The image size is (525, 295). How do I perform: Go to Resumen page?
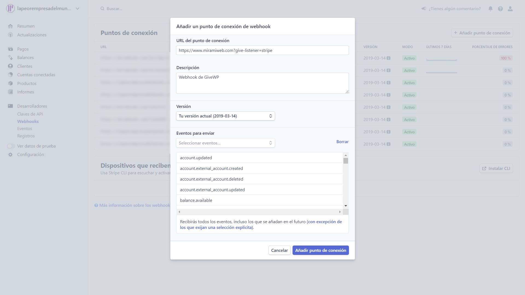click(x=26, y=26)
